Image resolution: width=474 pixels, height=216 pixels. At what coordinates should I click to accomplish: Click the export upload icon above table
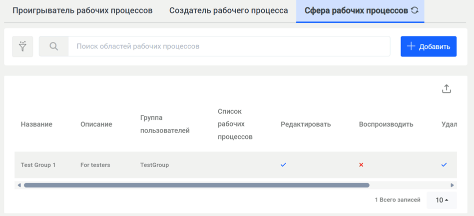(x=447, y=88)
